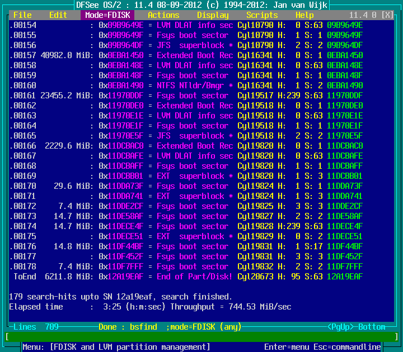Open the File menu
Screen dimensions: 403x352
pos(22,15)
